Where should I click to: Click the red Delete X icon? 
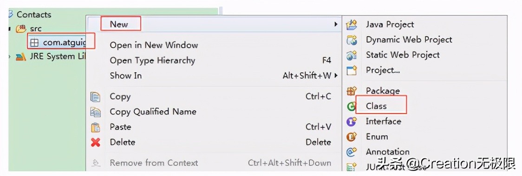(x=96, y=143)
